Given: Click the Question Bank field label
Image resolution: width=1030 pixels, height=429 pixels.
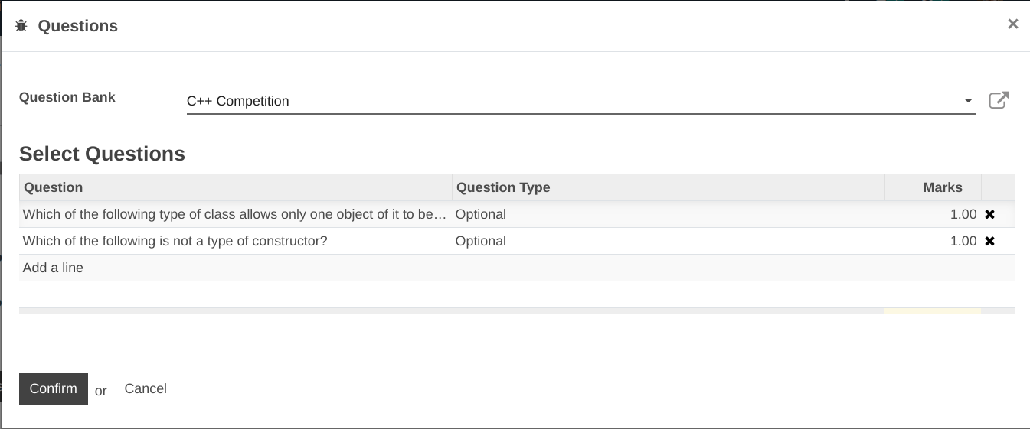Looking at the screenshot, I should tap(67, 97).
